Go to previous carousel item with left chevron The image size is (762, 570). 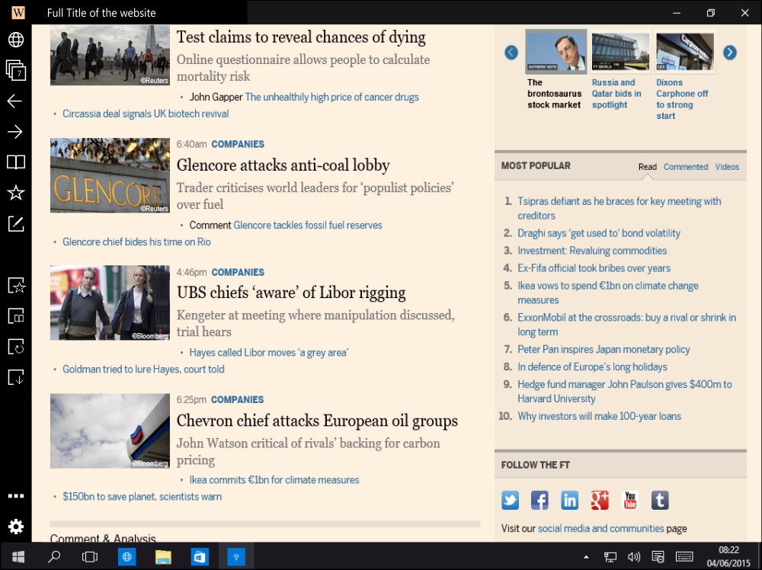coord(511,53)
